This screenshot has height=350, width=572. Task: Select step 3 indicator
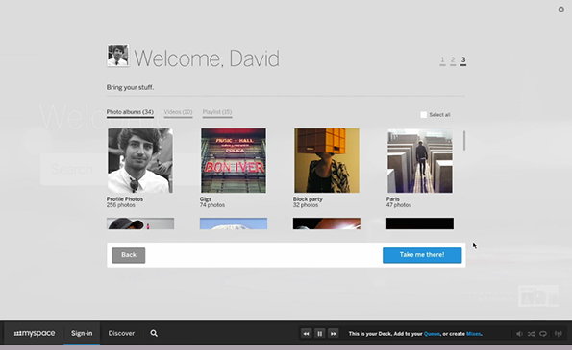tap(463, 60)
